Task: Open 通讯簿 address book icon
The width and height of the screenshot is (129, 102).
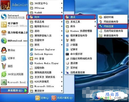Action: tap(67, 63)
